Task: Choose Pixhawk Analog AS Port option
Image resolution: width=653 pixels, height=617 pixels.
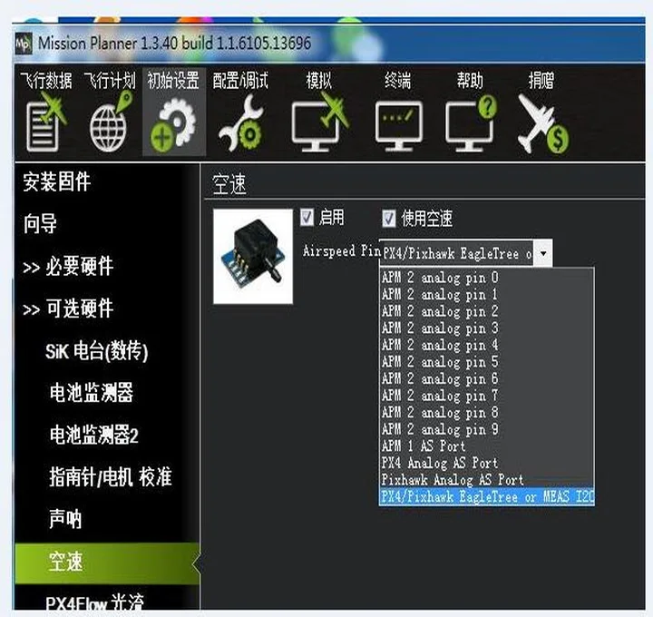Action: click(x=486, y=479)
